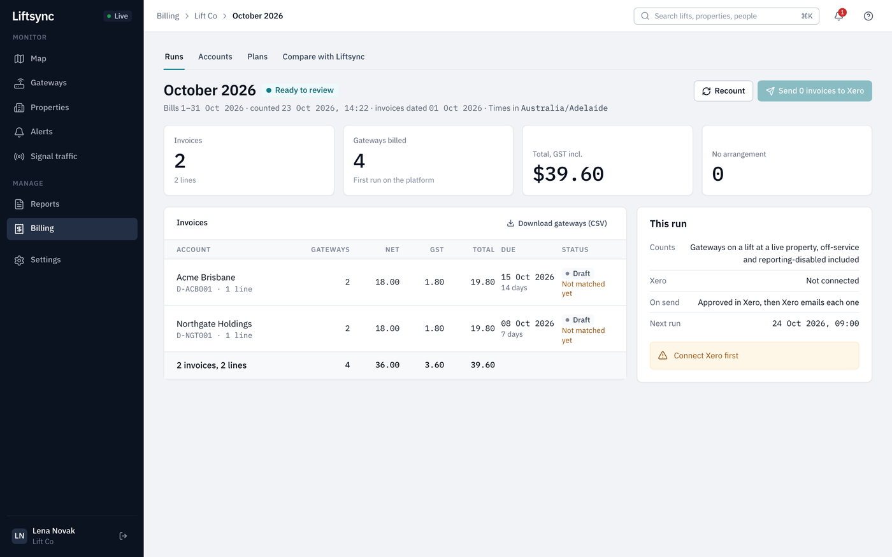Open Signal traffic icon
This screenshot has width=892, height=557.
(x=19, y=157)
